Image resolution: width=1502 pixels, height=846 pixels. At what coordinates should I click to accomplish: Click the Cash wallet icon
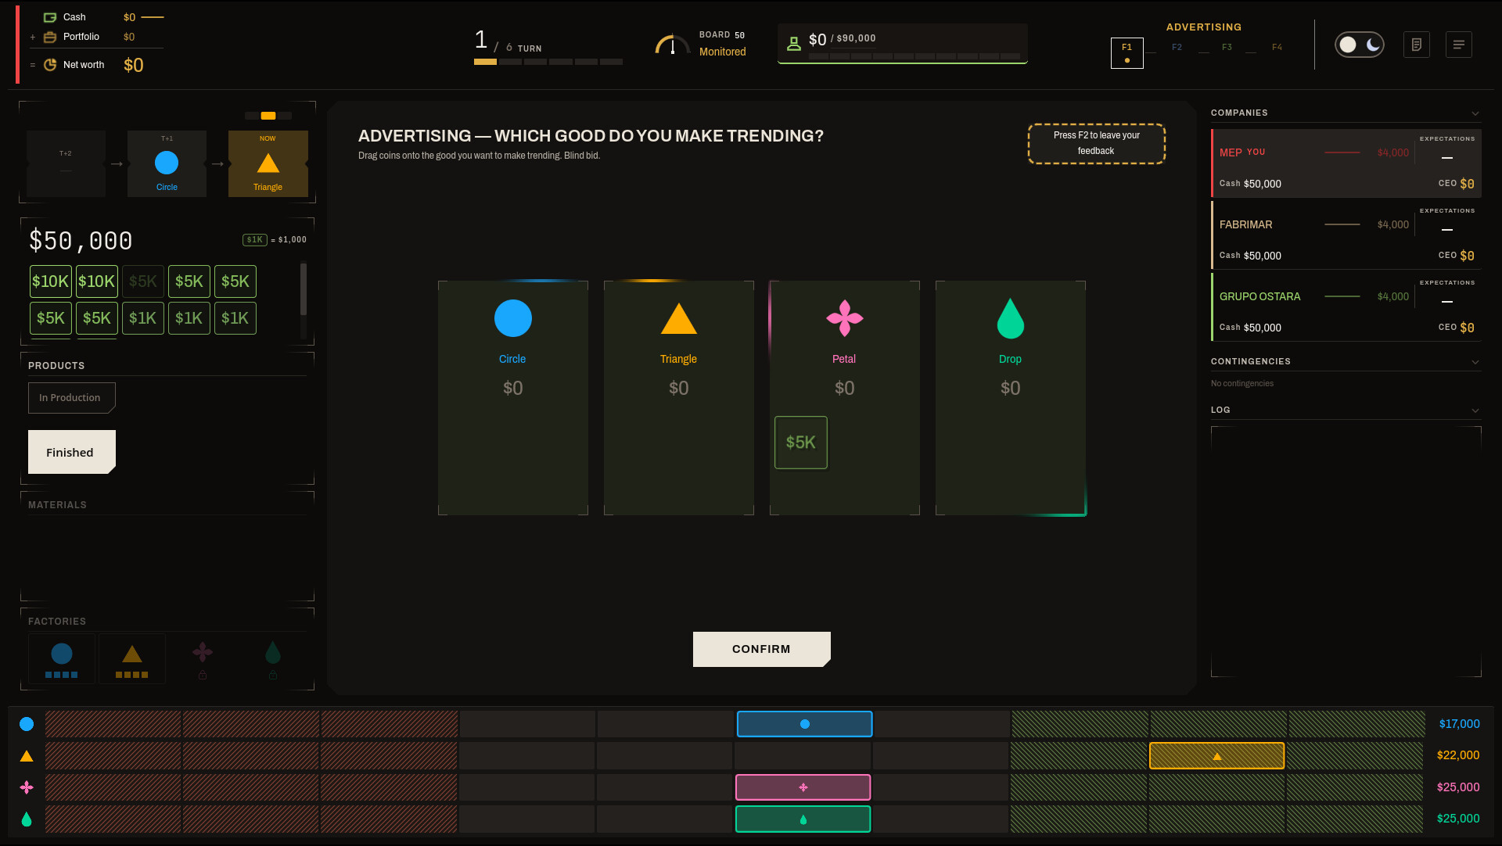pyautogui.click(x=50, y=17)
